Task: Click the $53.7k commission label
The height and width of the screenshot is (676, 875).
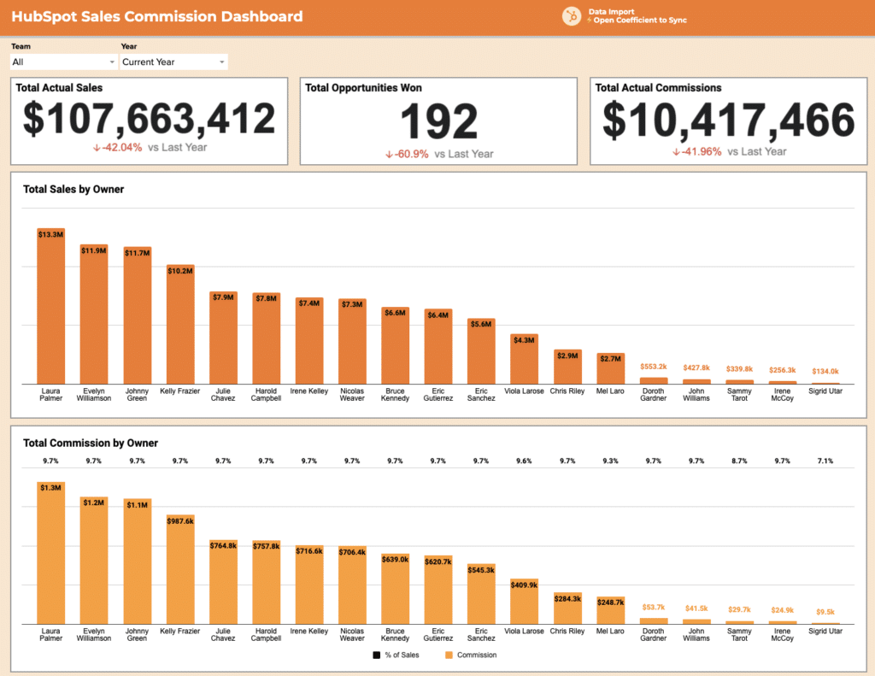Action: pos(654,608)
